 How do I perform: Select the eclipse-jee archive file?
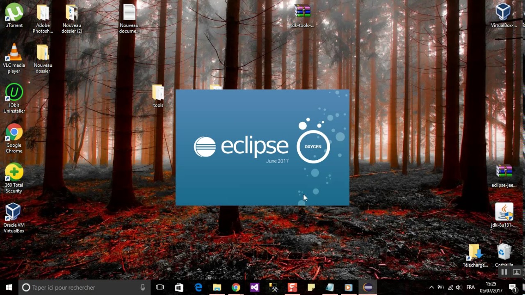504,175
